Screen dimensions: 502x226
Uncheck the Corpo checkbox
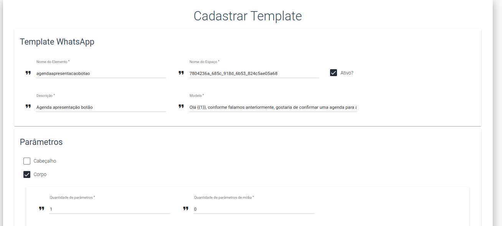(27, 174)
